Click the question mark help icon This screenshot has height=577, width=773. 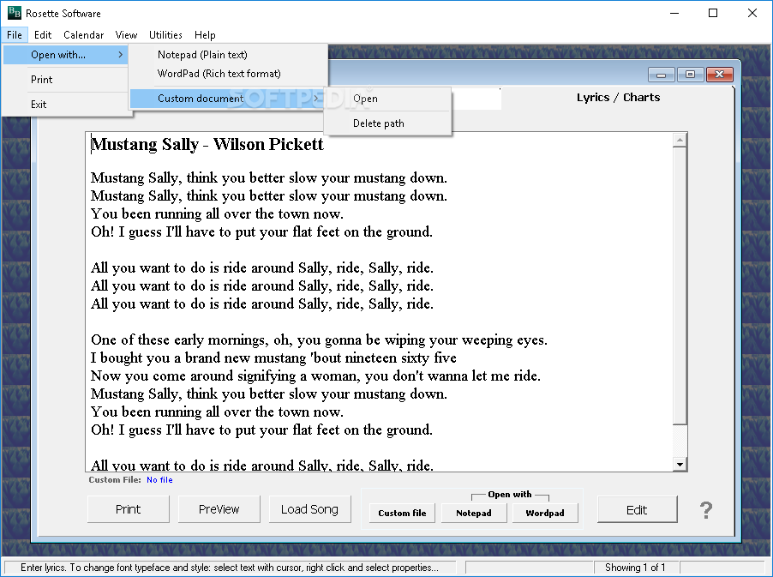tap(706, 510)
